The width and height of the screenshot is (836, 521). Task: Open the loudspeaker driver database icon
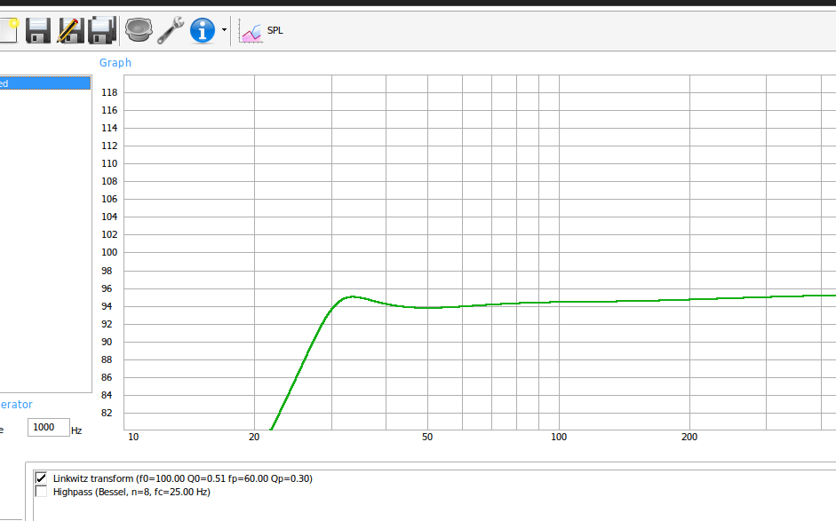tap(139, 30)
